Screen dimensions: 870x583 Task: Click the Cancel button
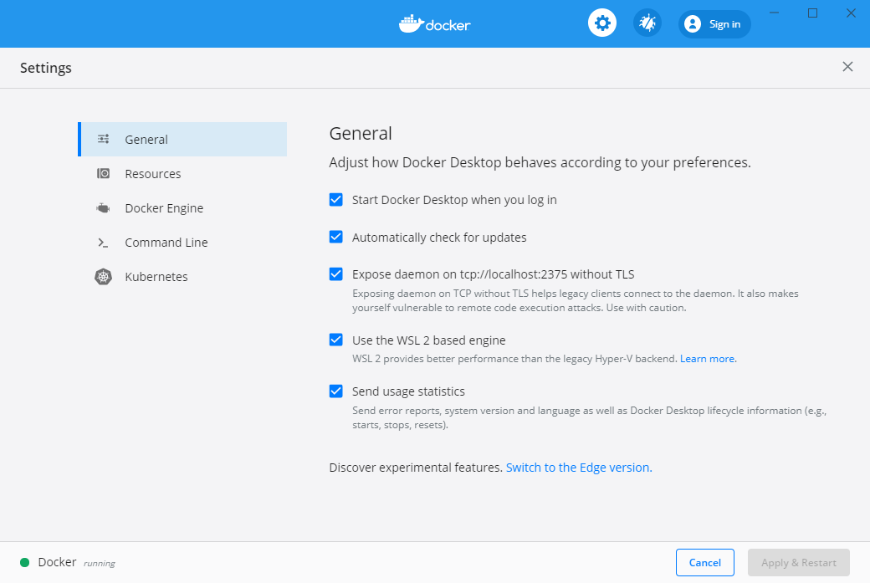704,562
